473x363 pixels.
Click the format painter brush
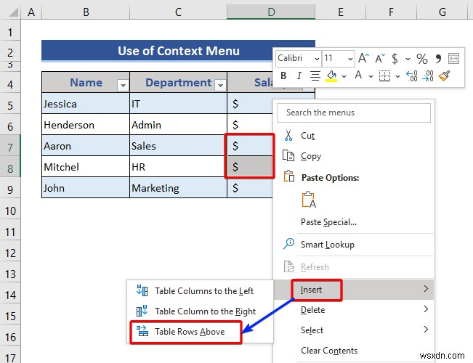pyautogui.click(x=445, y=76)
